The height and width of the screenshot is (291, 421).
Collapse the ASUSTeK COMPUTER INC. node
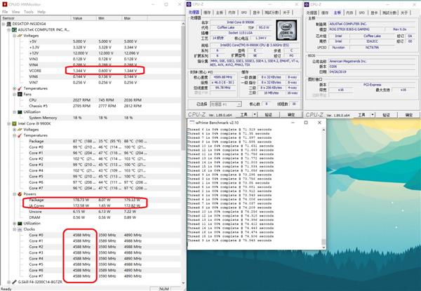(9, 29)
